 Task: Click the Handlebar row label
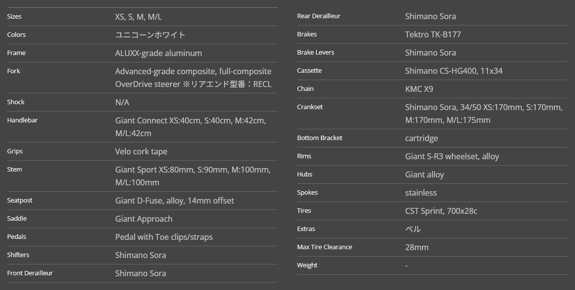(x=22, y=120)
